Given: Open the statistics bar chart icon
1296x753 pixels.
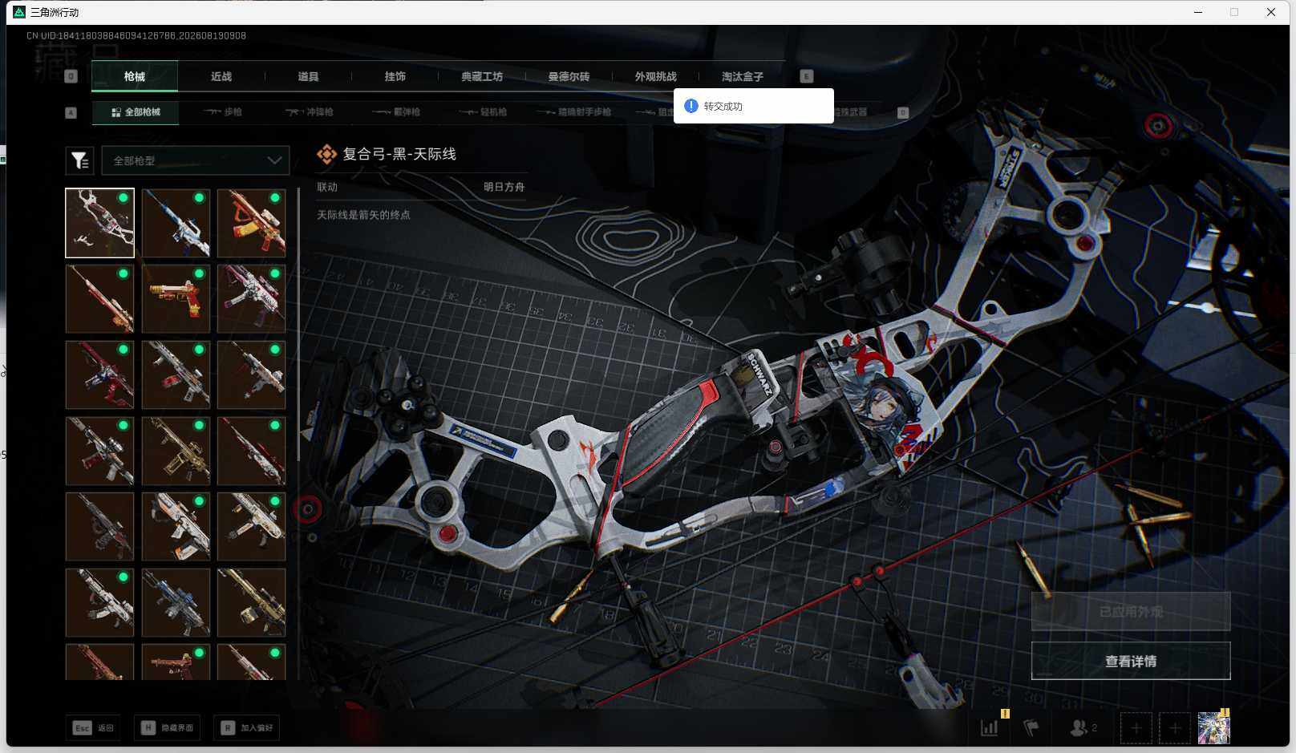Looking at the screenshot, I should [990, 727].
